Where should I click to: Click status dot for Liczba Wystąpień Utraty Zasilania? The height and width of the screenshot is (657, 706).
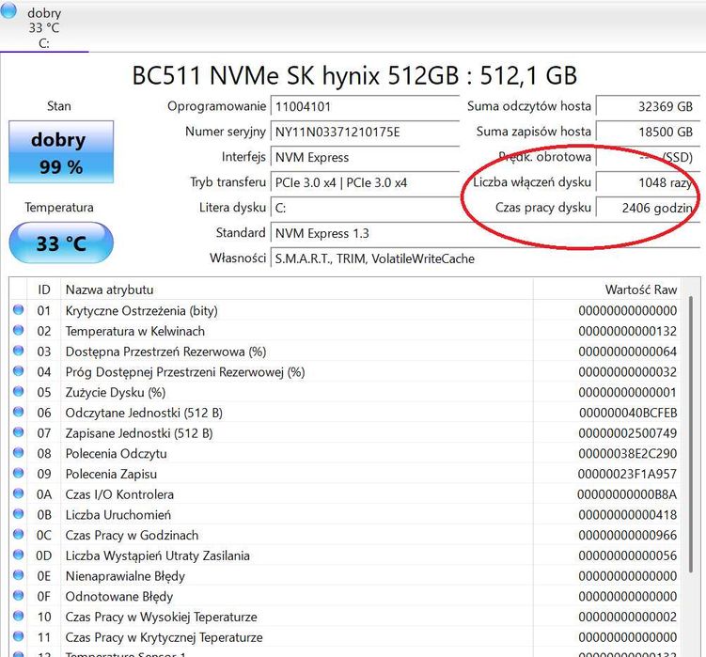click(19, 555)
